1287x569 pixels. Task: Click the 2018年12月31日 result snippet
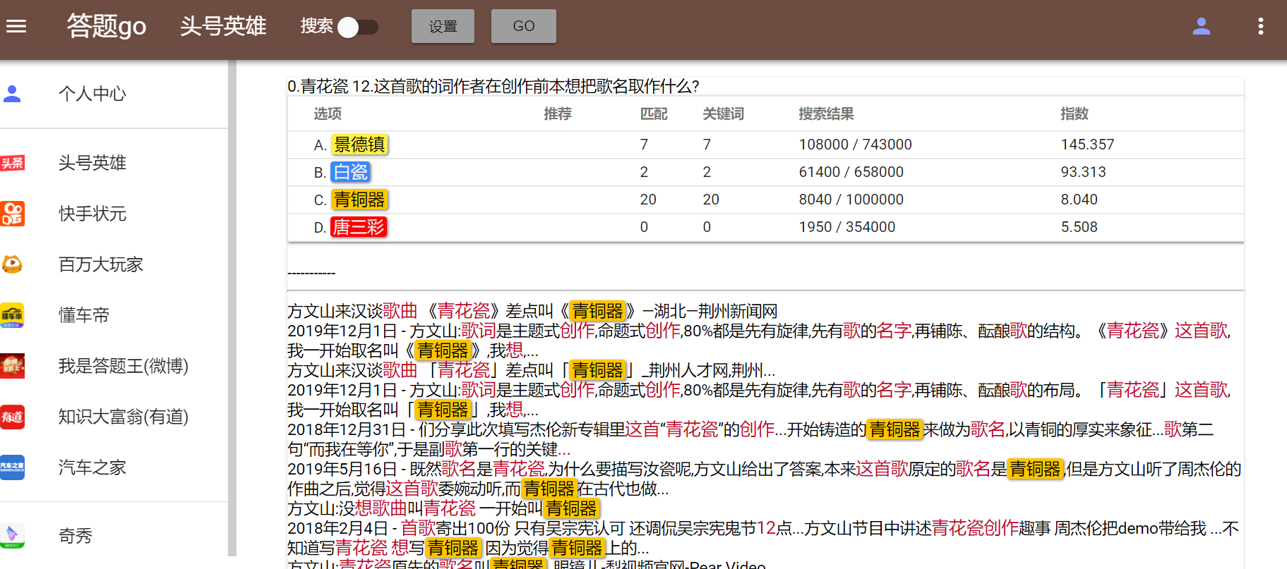tap(750, 439)
